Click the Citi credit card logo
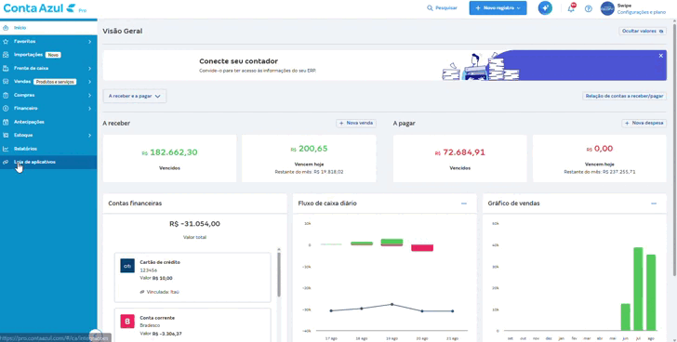 click(x=127, y=266)
